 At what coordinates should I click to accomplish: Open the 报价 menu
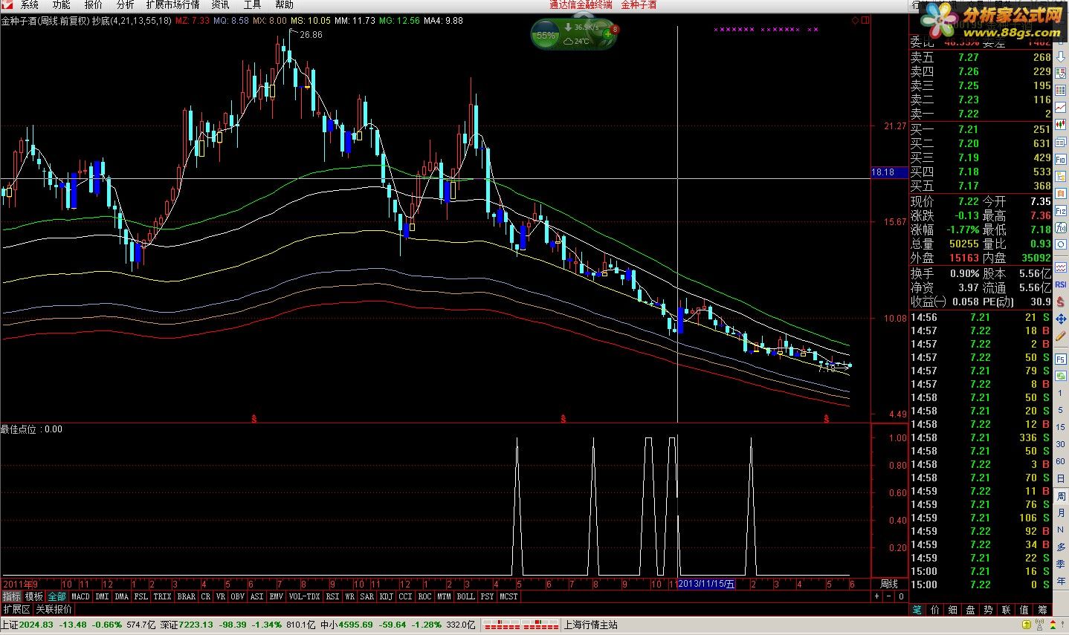tap(93, 4)
